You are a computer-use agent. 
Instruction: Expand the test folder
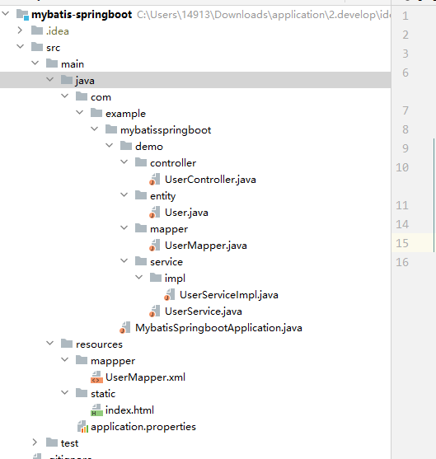pyautogui.click(x=35, y=442)
